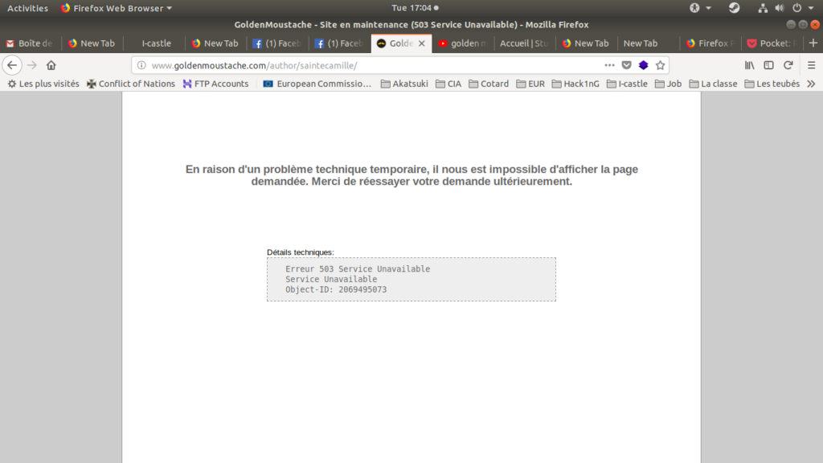Viewport: 823px width, 463px height.
Task: Show more bookmarks chevron
Action: pyautogui.click(x=812, y=84)
